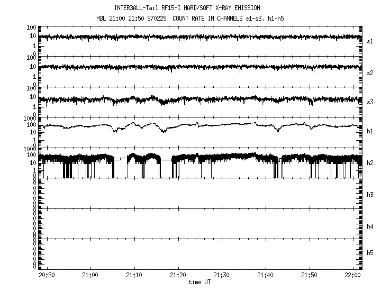Click the h4 channel label

370,226
